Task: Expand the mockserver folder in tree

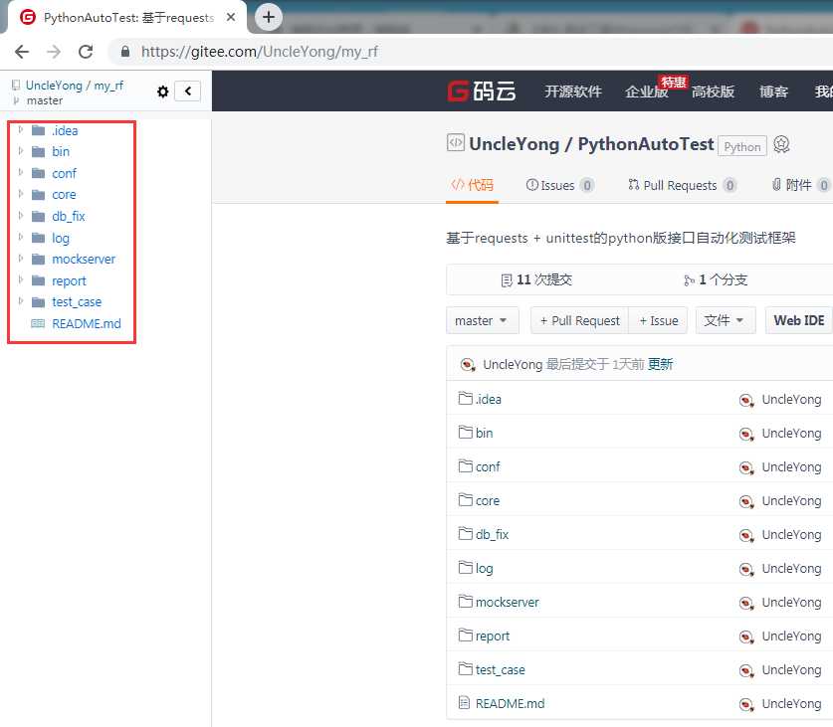Action: [x=21, y=259]
